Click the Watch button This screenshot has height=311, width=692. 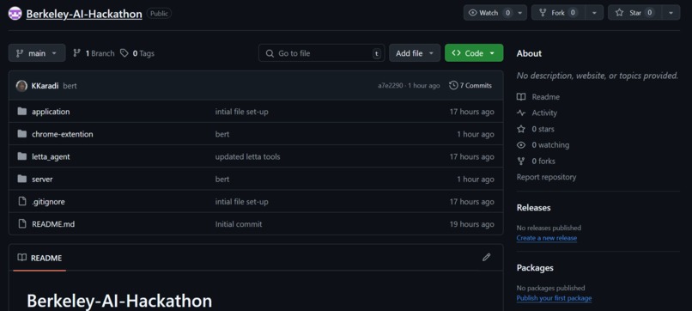(x=489, y=13)
